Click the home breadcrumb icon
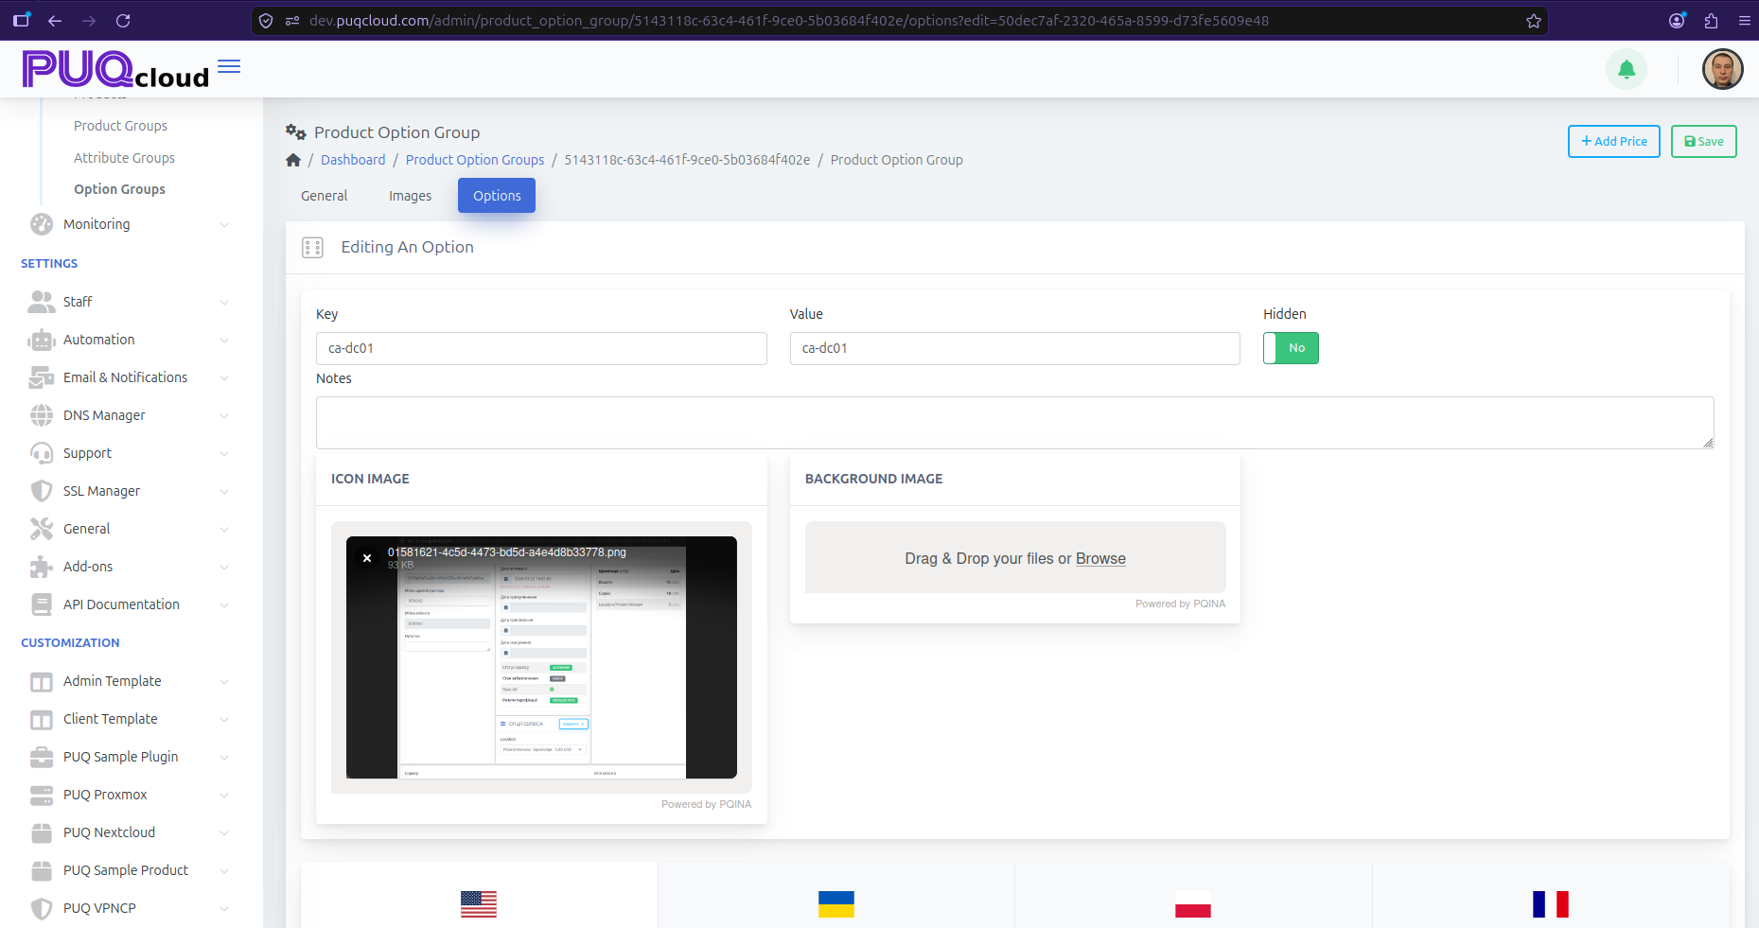The image size is (1759, 928). pos(293,160)
